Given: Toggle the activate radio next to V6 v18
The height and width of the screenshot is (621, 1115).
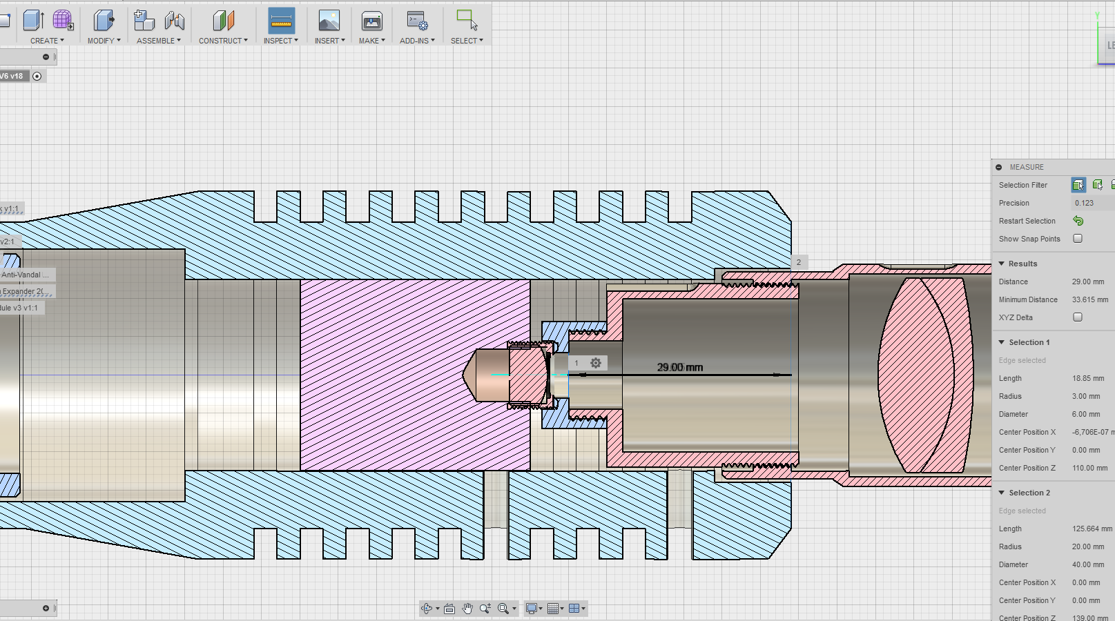Looking at the screenshot, I should point(37,77).
